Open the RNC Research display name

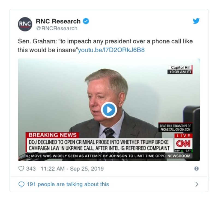pos(58,21)
